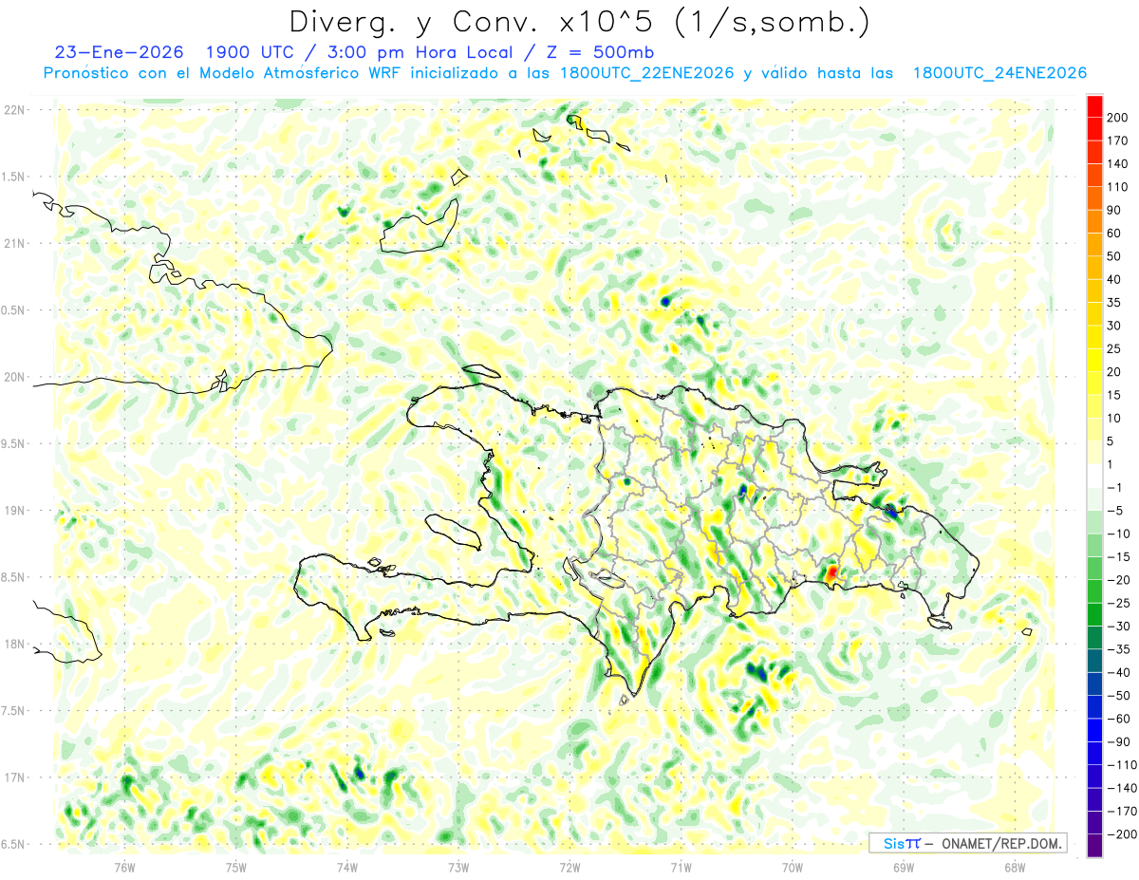Click the '76W' longitude label

click(124, 868)
